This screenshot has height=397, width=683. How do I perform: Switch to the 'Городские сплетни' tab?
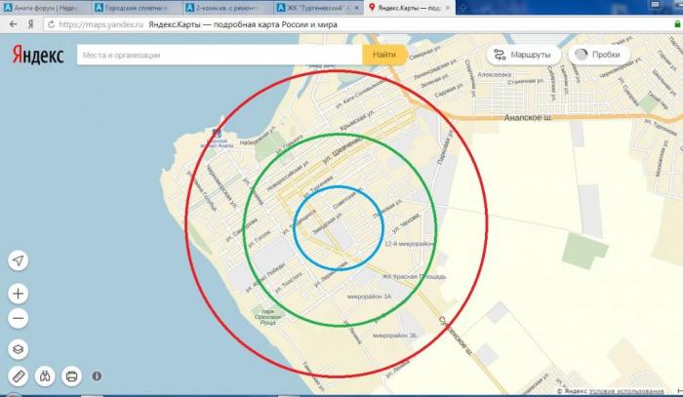tap(137, 8)
